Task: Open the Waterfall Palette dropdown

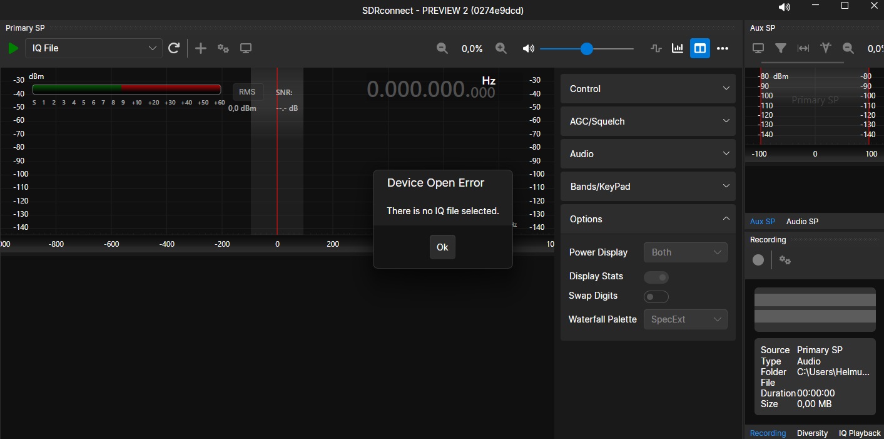Action: (686, 319)
